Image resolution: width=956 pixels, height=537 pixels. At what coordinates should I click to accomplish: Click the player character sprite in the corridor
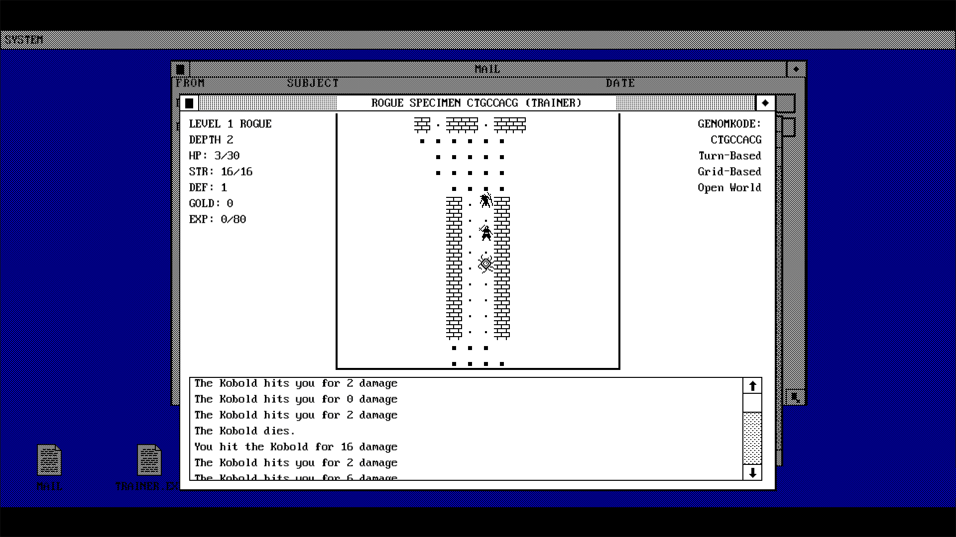point(486,232)
